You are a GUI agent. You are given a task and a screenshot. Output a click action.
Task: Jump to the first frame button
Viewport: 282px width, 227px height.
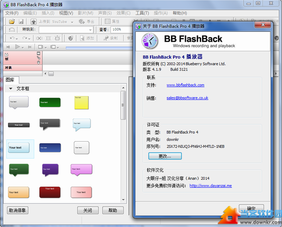coord(8,47)
